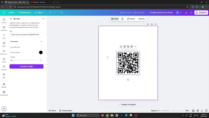Open the Animar option
This screenshot has height=118, width=209.
[x=131, y=19]
